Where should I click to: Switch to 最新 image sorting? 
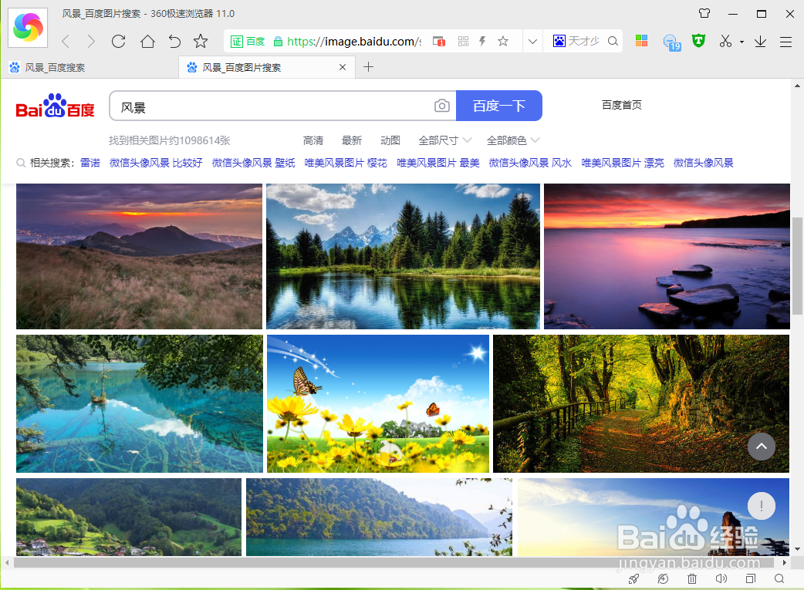click(x=352, y=140)
